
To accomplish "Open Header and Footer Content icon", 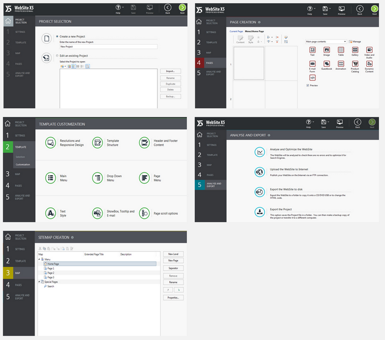I will click(144, 143).
